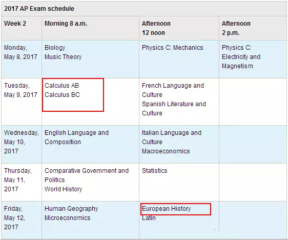Click the Microeconomics exam entry

pyautogui.click(x=68, y=218)
